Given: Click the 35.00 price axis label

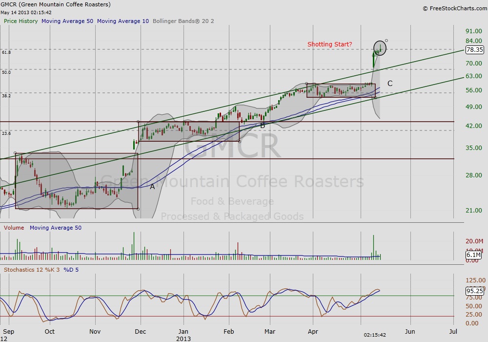Looking at the screenshot, I should coord(474,148).
